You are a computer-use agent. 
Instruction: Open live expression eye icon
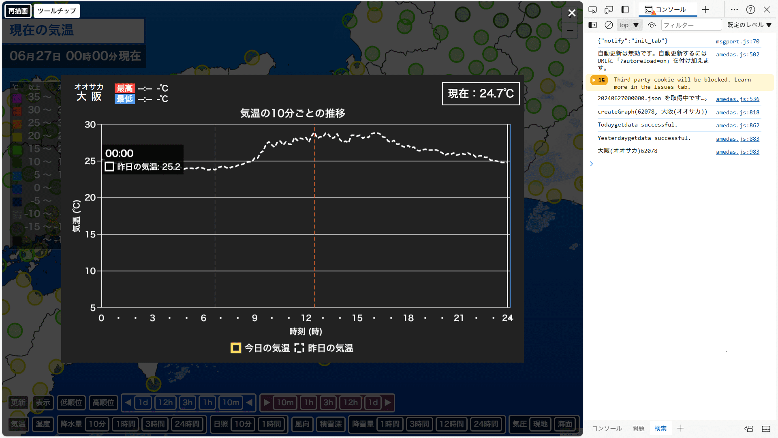click(652, 25)
